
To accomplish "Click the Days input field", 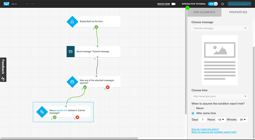I will (x=203, y=120).
